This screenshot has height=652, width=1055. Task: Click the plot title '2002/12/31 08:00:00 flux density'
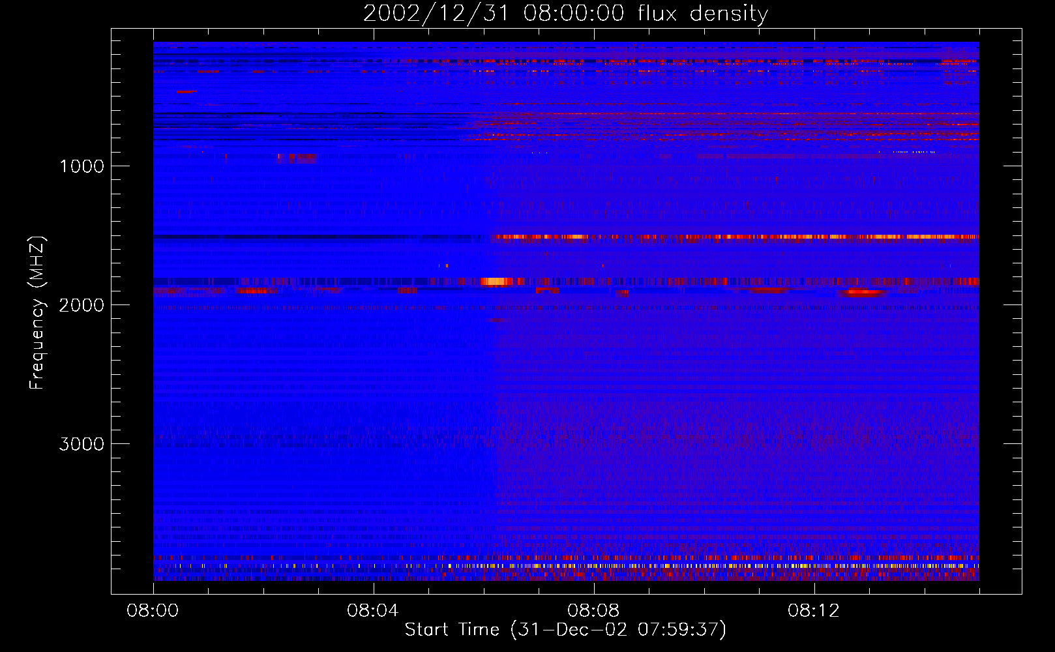(x=565, y=13)
